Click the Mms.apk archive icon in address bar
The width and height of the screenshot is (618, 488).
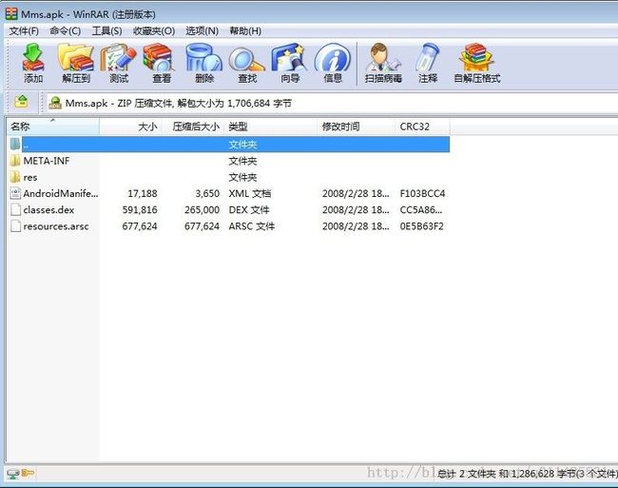click(x=55, y=103)
